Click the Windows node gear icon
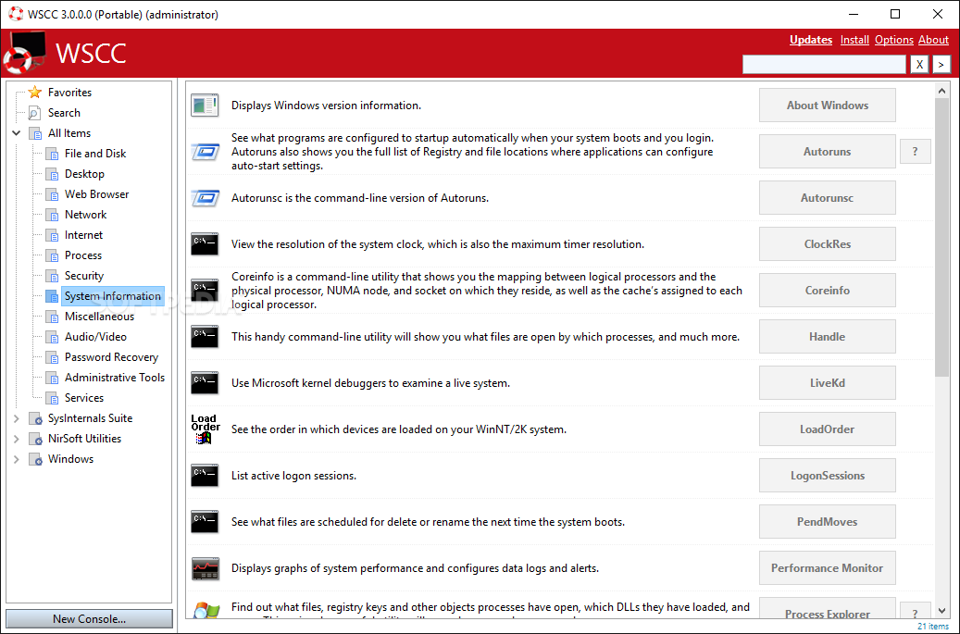This screenshot has height=634, width=960. point(35,459)
